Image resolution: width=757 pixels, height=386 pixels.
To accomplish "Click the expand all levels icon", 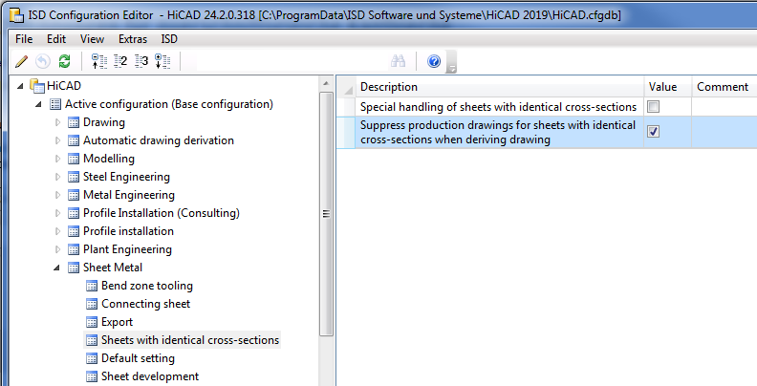I will click(x=162, y=62).
